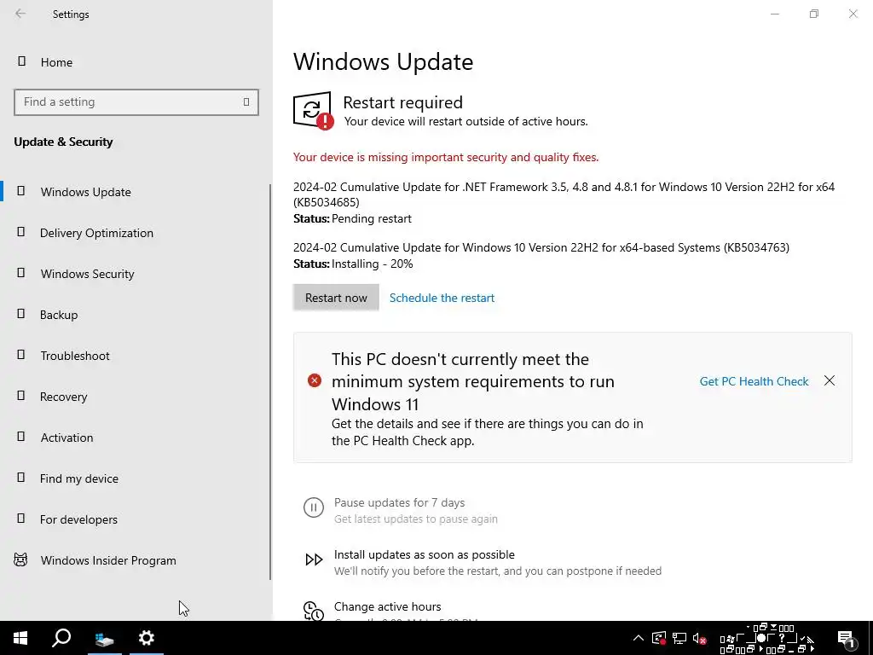Click Get PC Health Check link
This screenshot has width=873, height=655.
point(754,381)
